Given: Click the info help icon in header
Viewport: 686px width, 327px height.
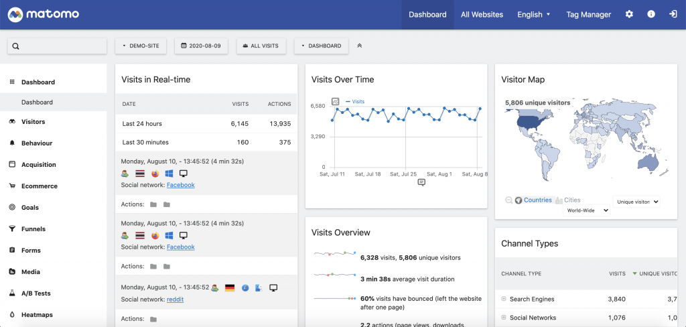Looking at the screenshot, I should (x=650, y=14).
